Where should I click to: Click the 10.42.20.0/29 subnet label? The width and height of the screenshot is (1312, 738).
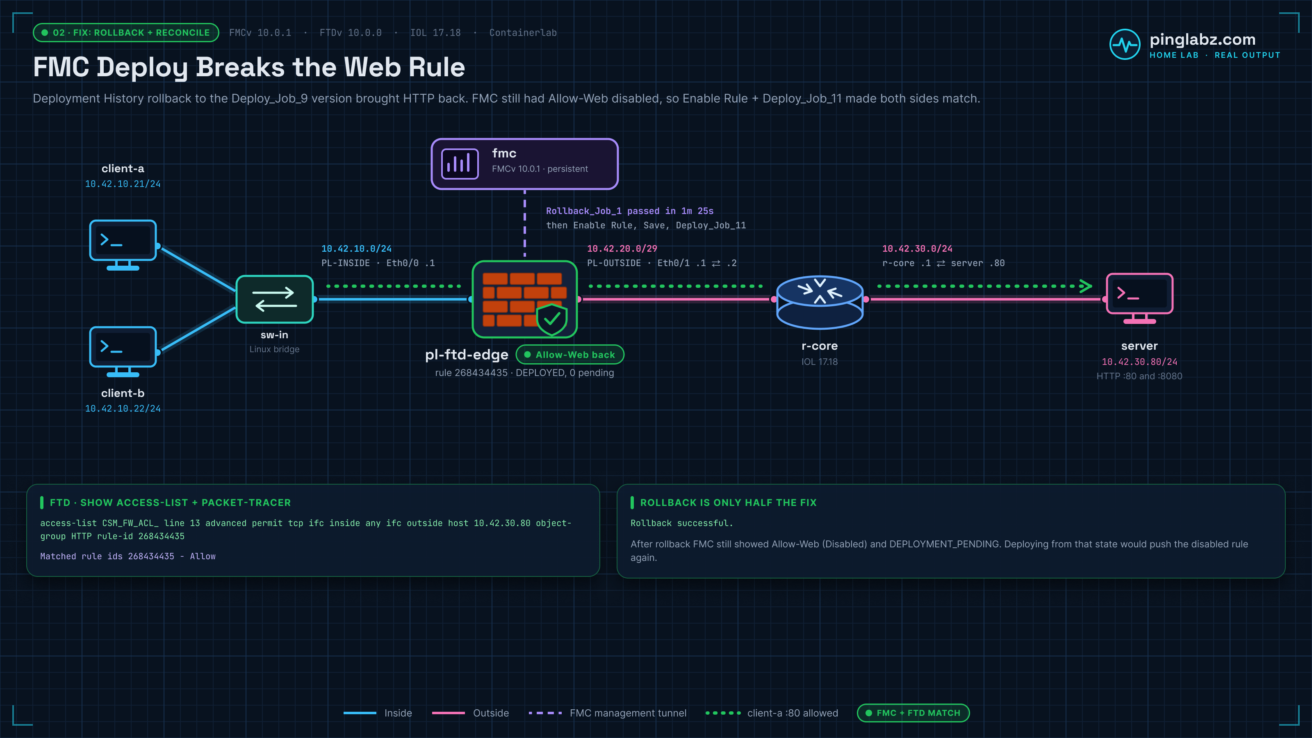(622, 248)
